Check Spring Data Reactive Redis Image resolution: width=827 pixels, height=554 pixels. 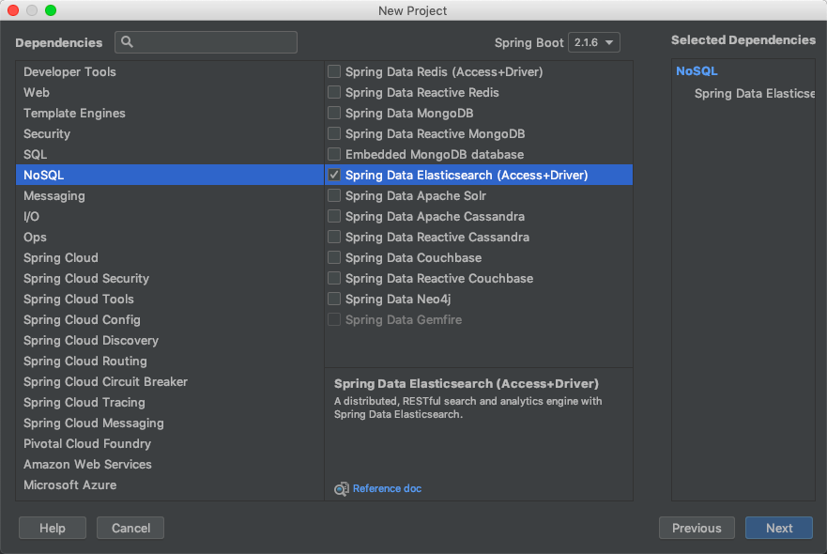coord(334,92)
